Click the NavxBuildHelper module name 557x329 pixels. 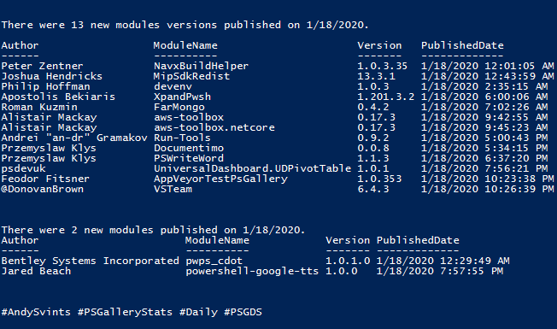click(x=201, y=66)
